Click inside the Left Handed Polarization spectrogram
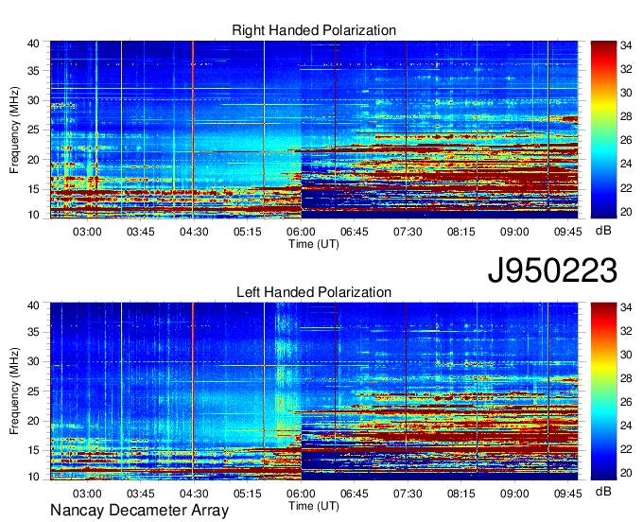This screenshot has height=522, width=643. tap(314, 391)
